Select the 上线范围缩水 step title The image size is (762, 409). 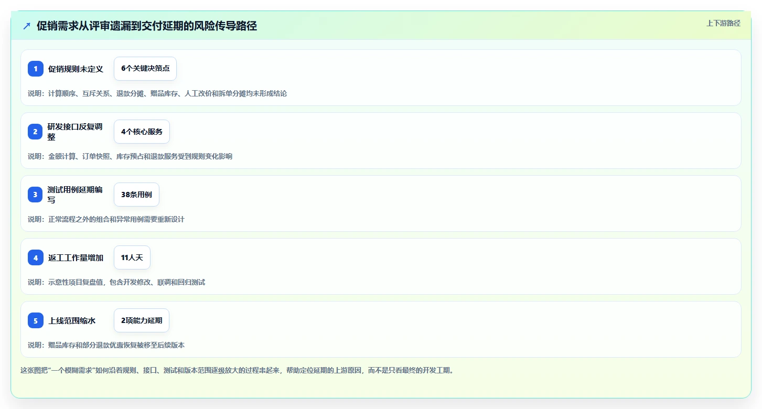click(72, 320)
